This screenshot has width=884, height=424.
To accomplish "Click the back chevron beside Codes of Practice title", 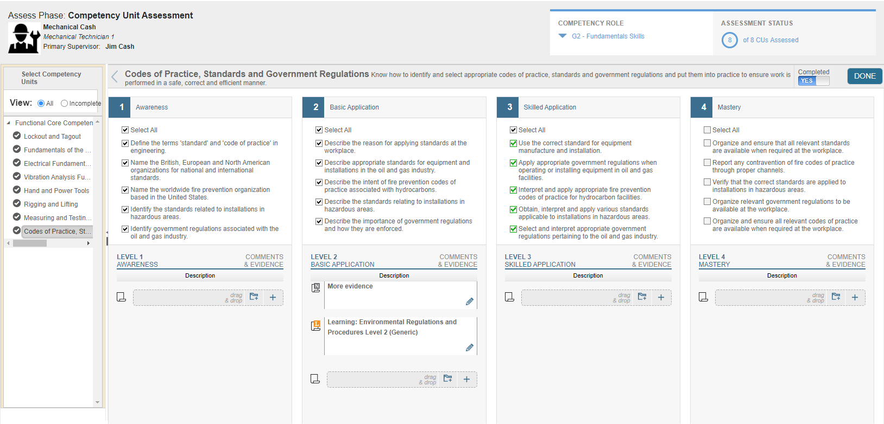I will point(115,76).
